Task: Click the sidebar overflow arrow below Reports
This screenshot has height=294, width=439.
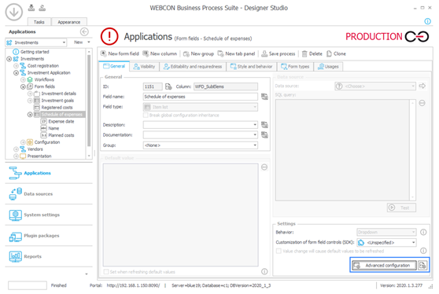Action: click(x=87, y=274)
